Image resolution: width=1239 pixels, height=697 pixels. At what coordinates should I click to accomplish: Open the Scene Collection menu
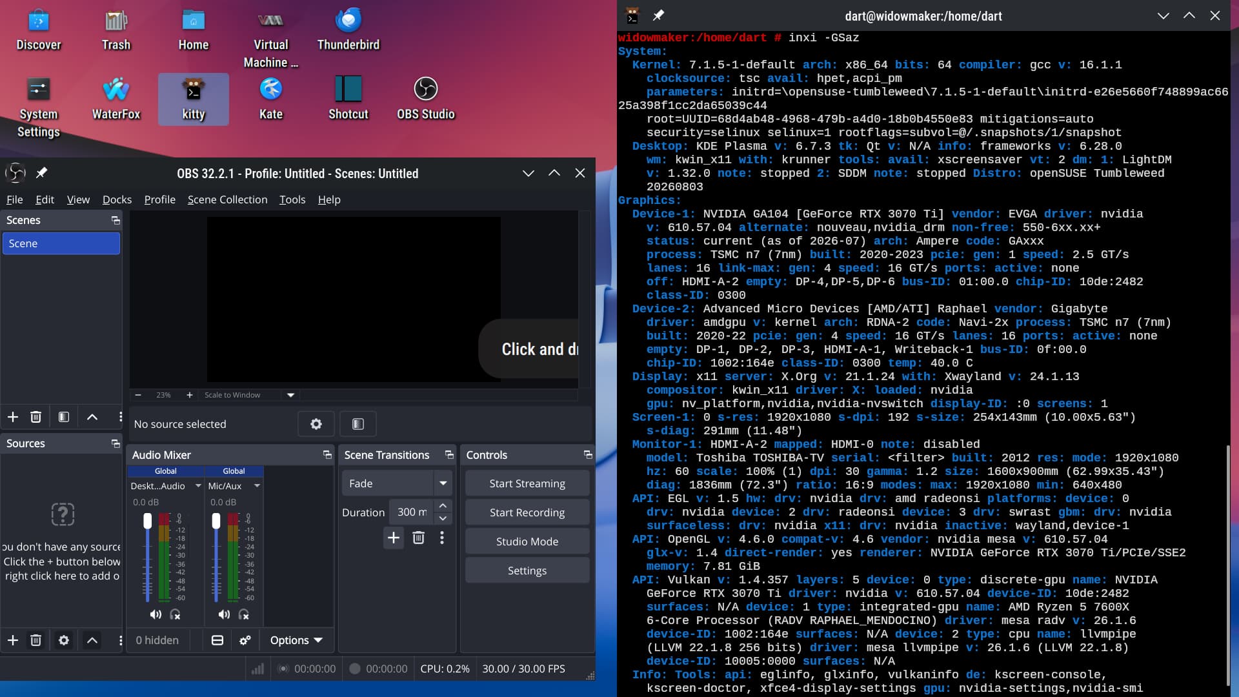228,199
